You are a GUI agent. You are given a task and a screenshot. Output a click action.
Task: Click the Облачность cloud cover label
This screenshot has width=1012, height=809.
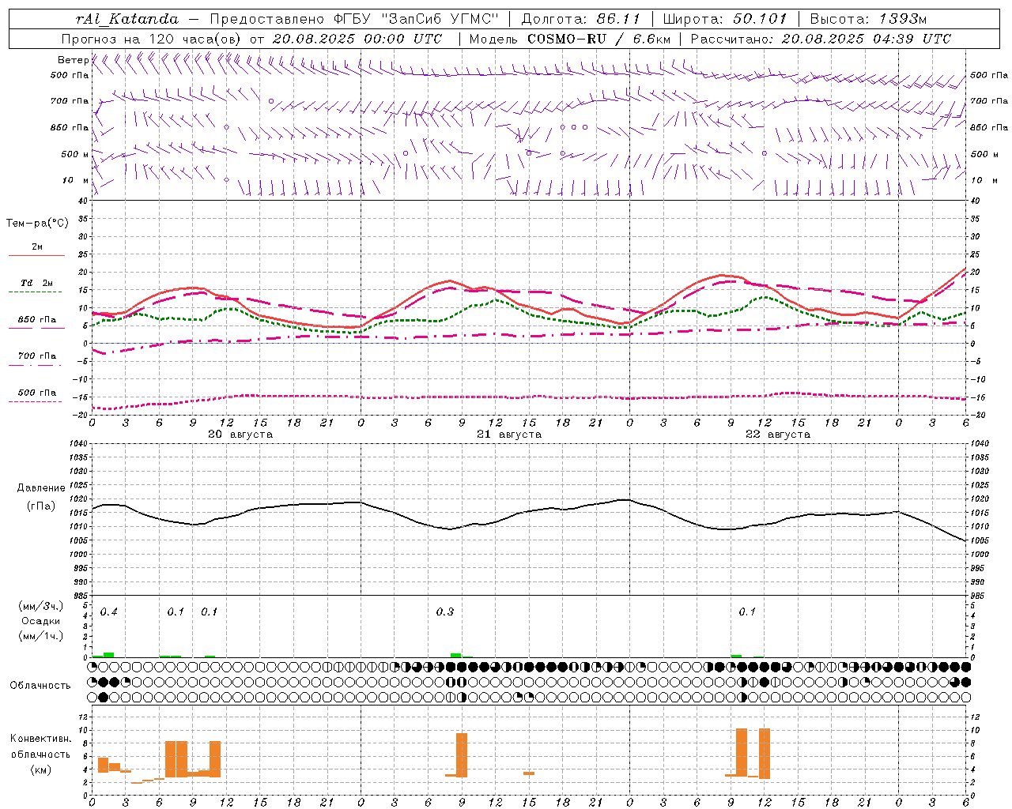40,686
